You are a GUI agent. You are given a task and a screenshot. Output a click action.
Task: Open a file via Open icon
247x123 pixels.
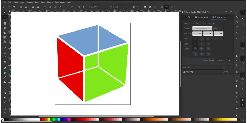tap(237, 17)
